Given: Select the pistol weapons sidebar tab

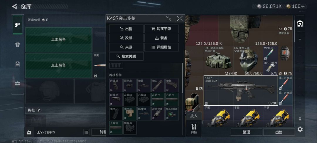Looking at the screenshot, I should [x=18, y=25].
